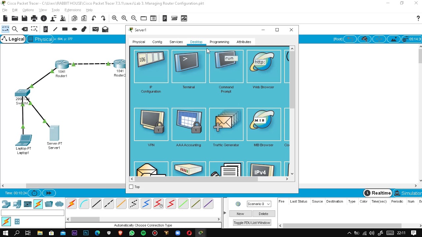The height and width of the screenshot is (237, 422).
Task: Click the Server1 desktop vertical scrollbar
Action: pos(292,80)
